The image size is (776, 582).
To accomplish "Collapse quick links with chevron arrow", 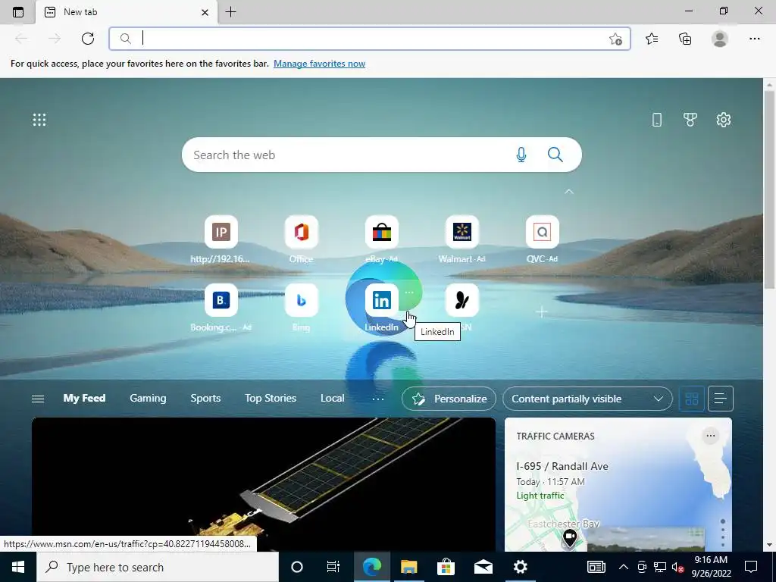I will (x=569, y=191).
